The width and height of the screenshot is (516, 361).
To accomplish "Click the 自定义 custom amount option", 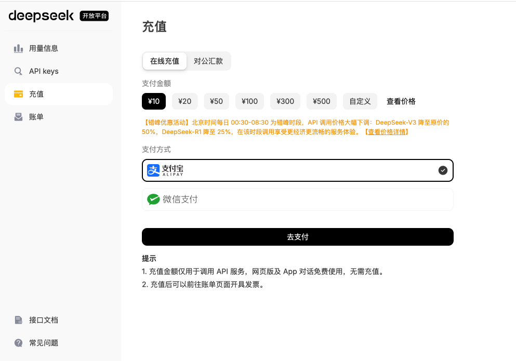I will pos(360,101).
